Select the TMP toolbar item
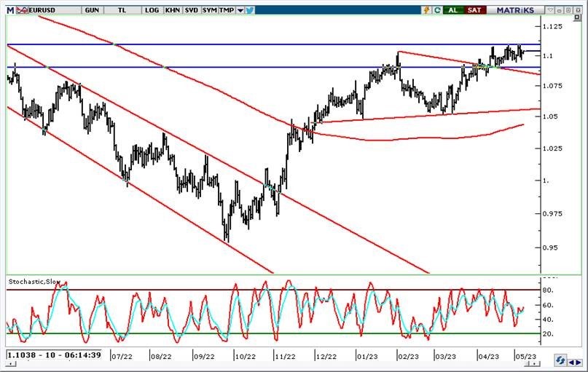588x372 pixels. 227,10
